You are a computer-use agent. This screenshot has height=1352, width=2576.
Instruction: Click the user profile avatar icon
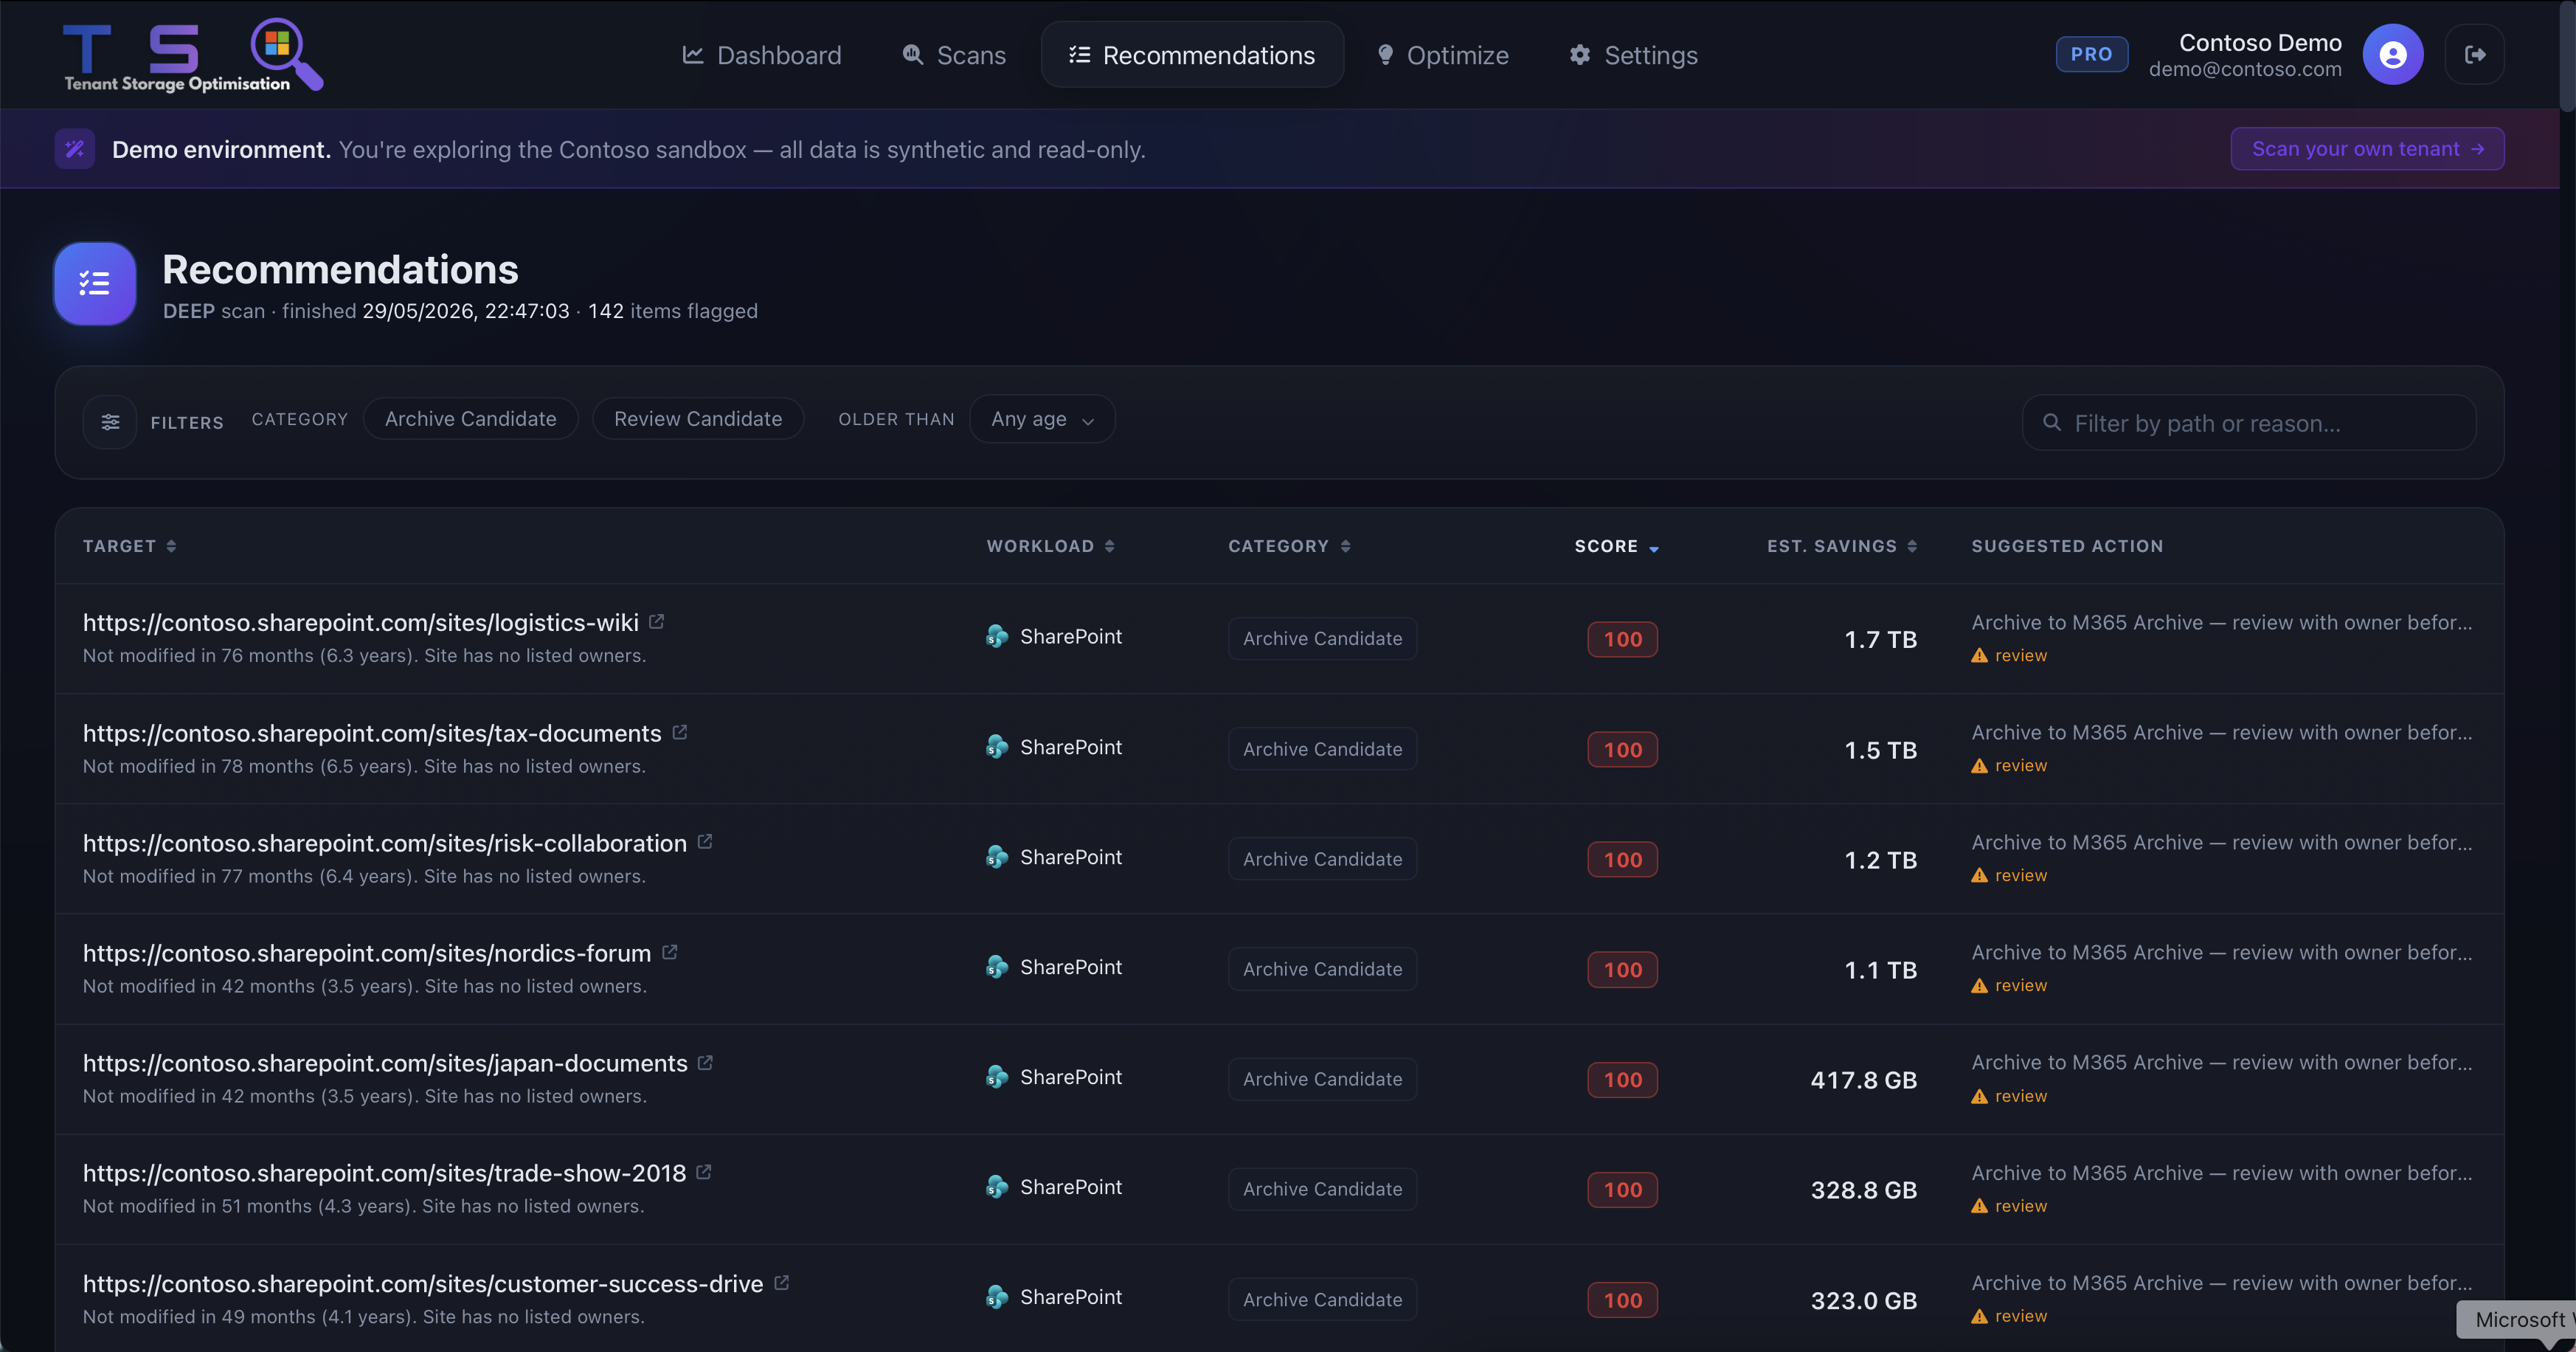point(2392,55)
